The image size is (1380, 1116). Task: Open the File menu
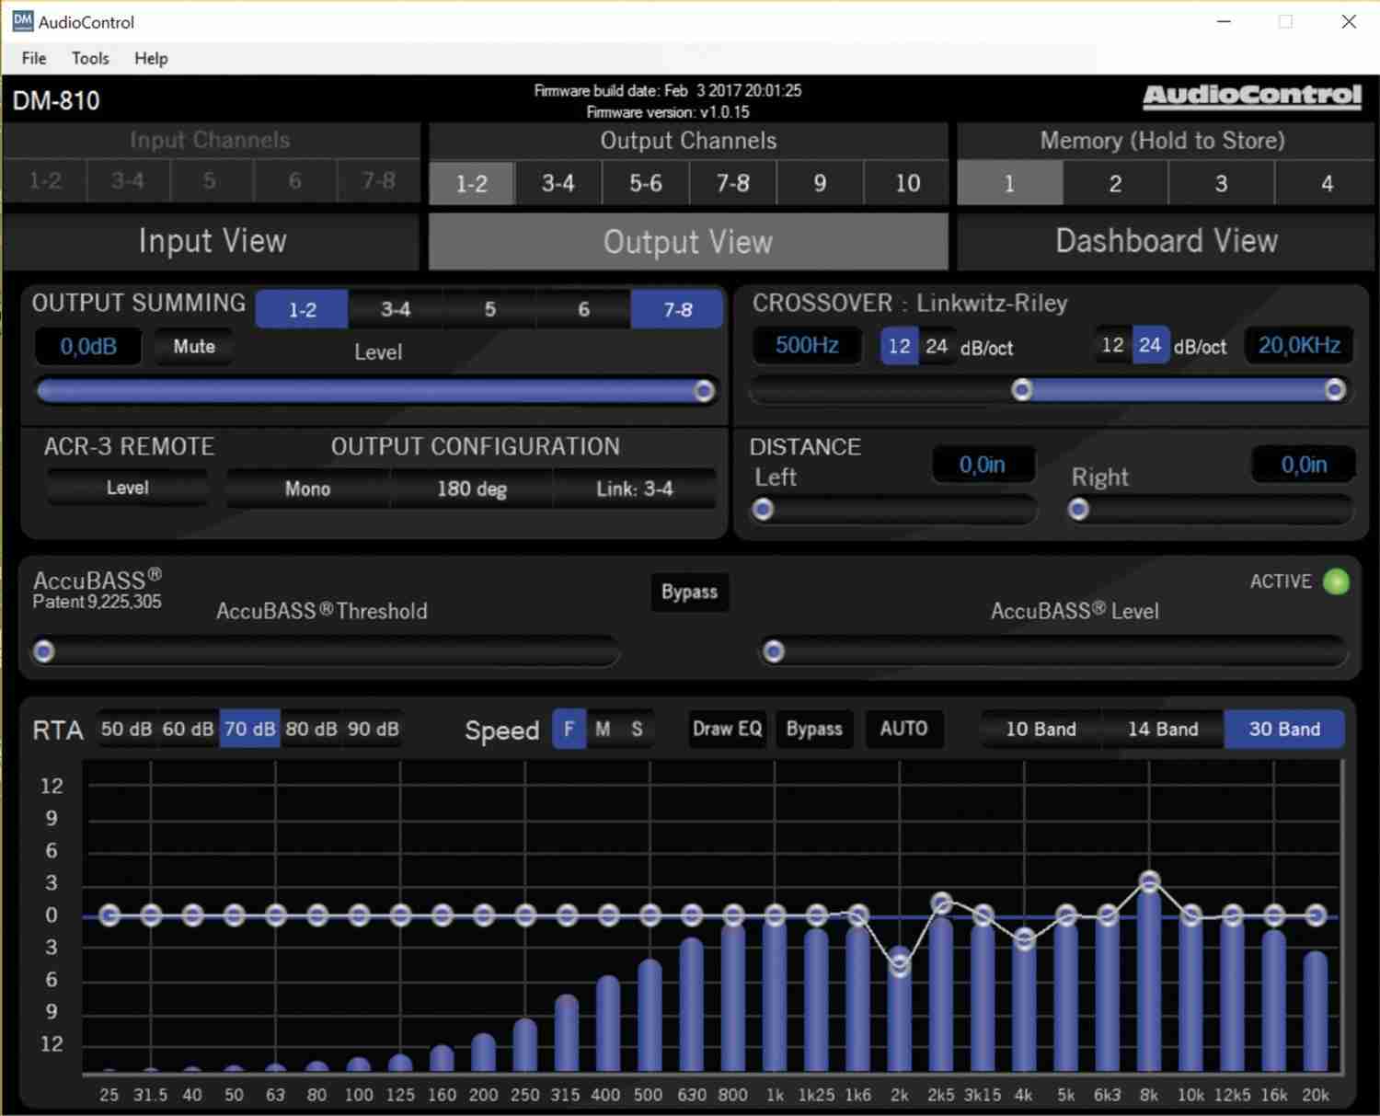tap(34, 58)
